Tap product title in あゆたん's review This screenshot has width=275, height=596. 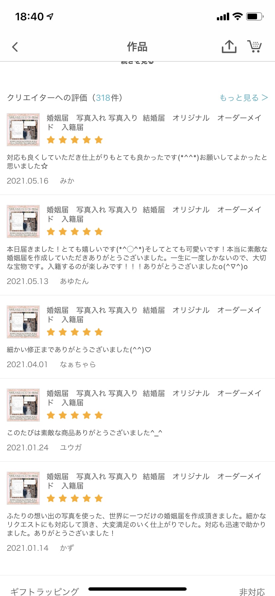[154, 214]
